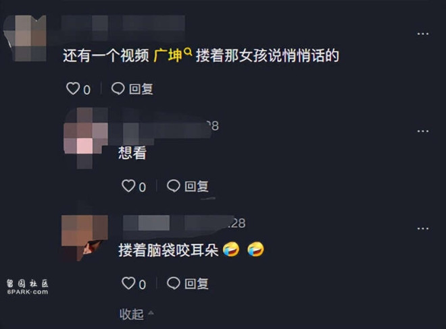This screenshot has height=329, width=446.
Task: Open more options for 想看 reply
Action: pyautogui.click(x=422, y=131)
